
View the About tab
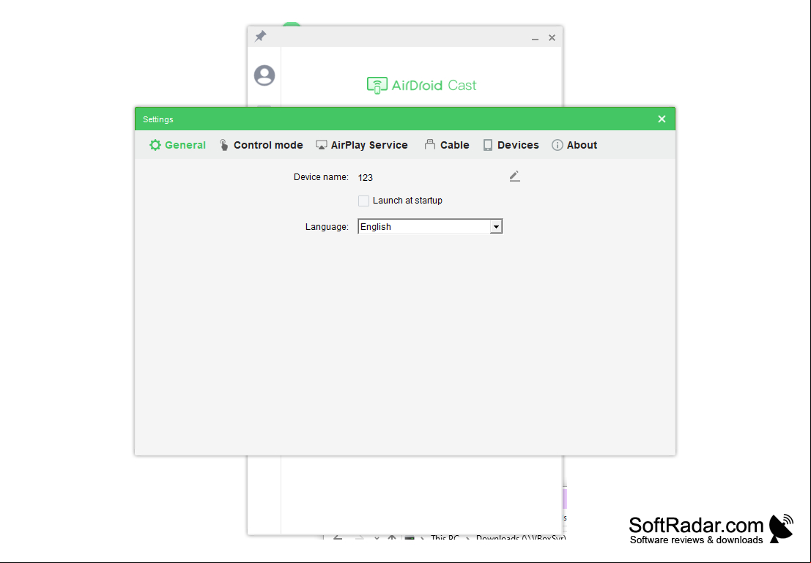[x=574, y=145]
